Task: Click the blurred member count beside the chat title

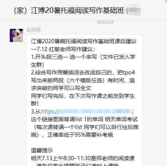Action: coord(134,11)
